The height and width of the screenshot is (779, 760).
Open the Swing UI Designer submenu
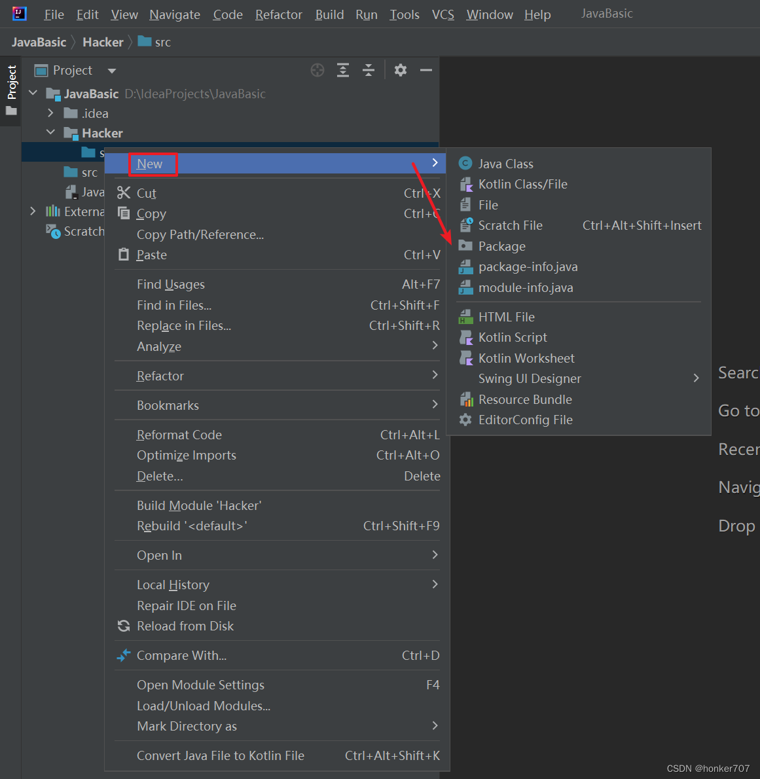pos(529,379)
